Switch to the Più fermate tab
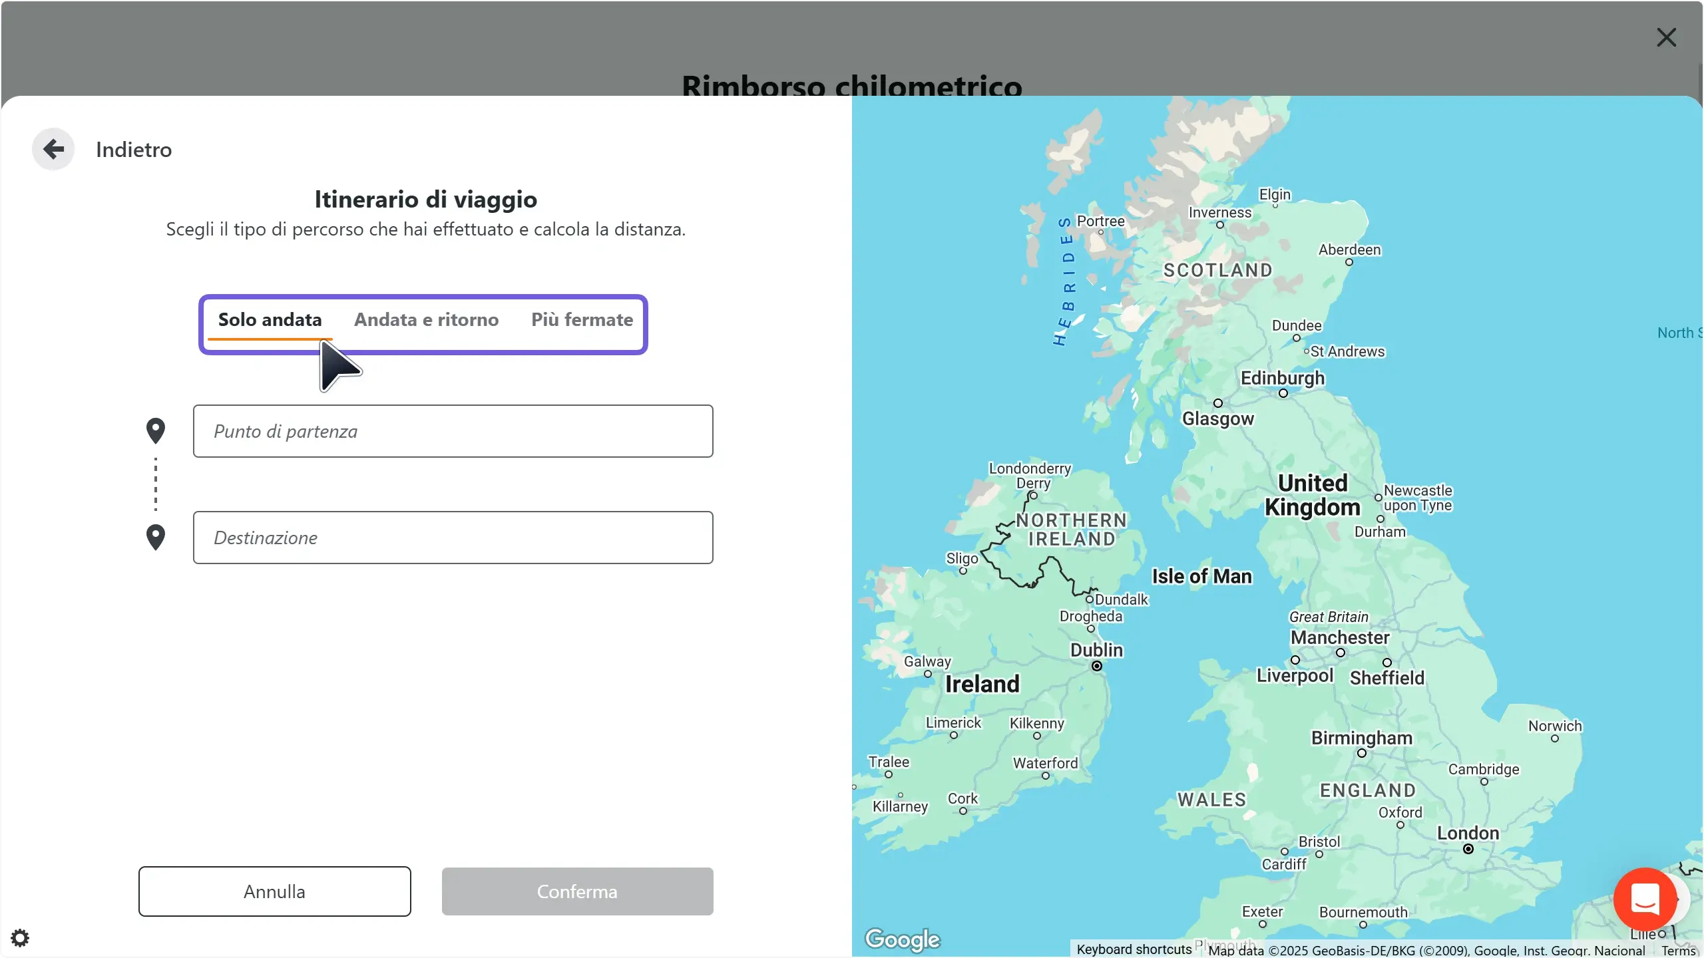The width and height of the screenshot is (1704, 958). (582, 320)
